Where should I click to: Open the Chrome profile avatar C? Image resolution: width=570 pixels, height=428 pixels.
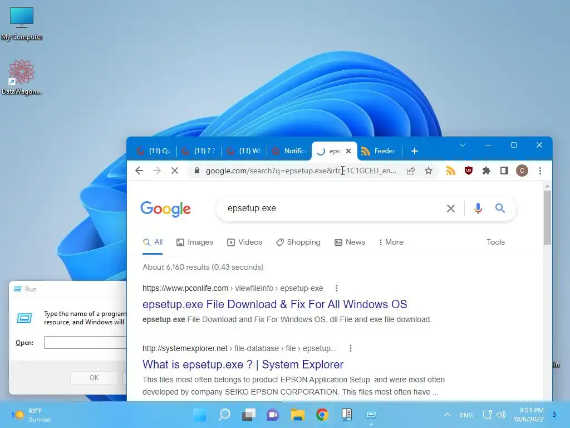(x=522, y=171)
